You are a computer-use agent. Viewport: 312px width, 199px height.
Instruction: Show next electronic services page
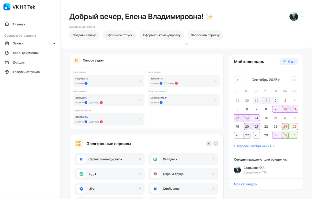click(216, 143)
